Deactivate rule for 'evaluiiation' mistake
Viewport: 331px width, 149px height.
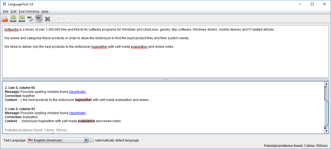pos(78,113)
